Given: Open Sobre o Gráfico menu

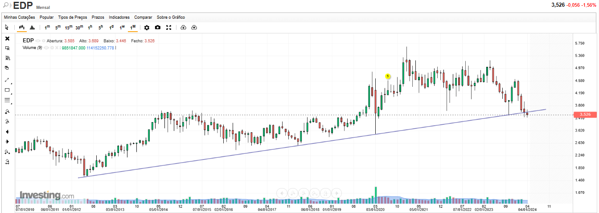Looking at the screenshot, I should (x=171, y=17).
